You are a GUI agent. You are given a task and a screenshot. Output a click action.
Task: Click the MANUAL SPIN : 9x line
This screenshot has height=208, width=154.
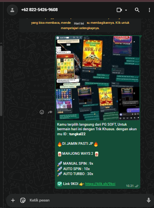pyautogui.click(x=75, y=164)
